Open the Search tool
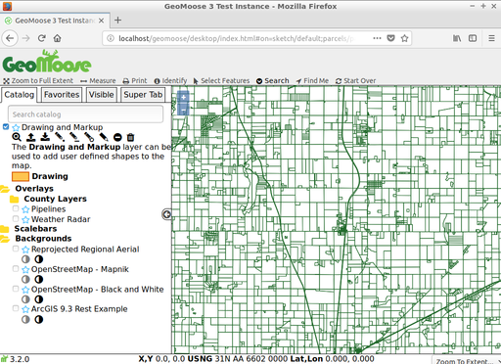This screenshot has width=501, height=364. pos(273,81)
